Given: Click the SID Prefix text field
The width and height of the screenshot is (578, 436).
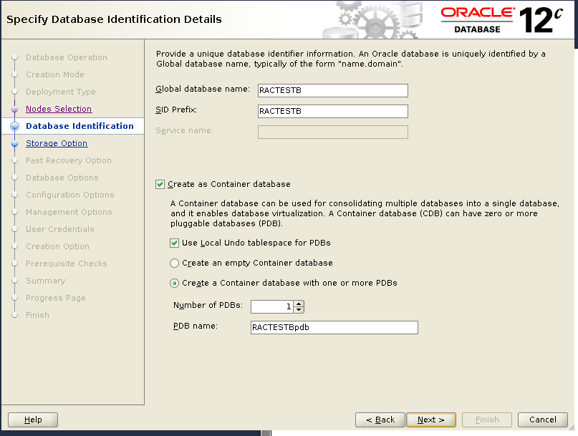Looking at the screenshot, I should tap(332, 111).
